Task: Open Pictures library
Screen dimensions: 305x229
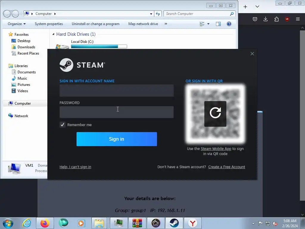Action: [24, 84]
